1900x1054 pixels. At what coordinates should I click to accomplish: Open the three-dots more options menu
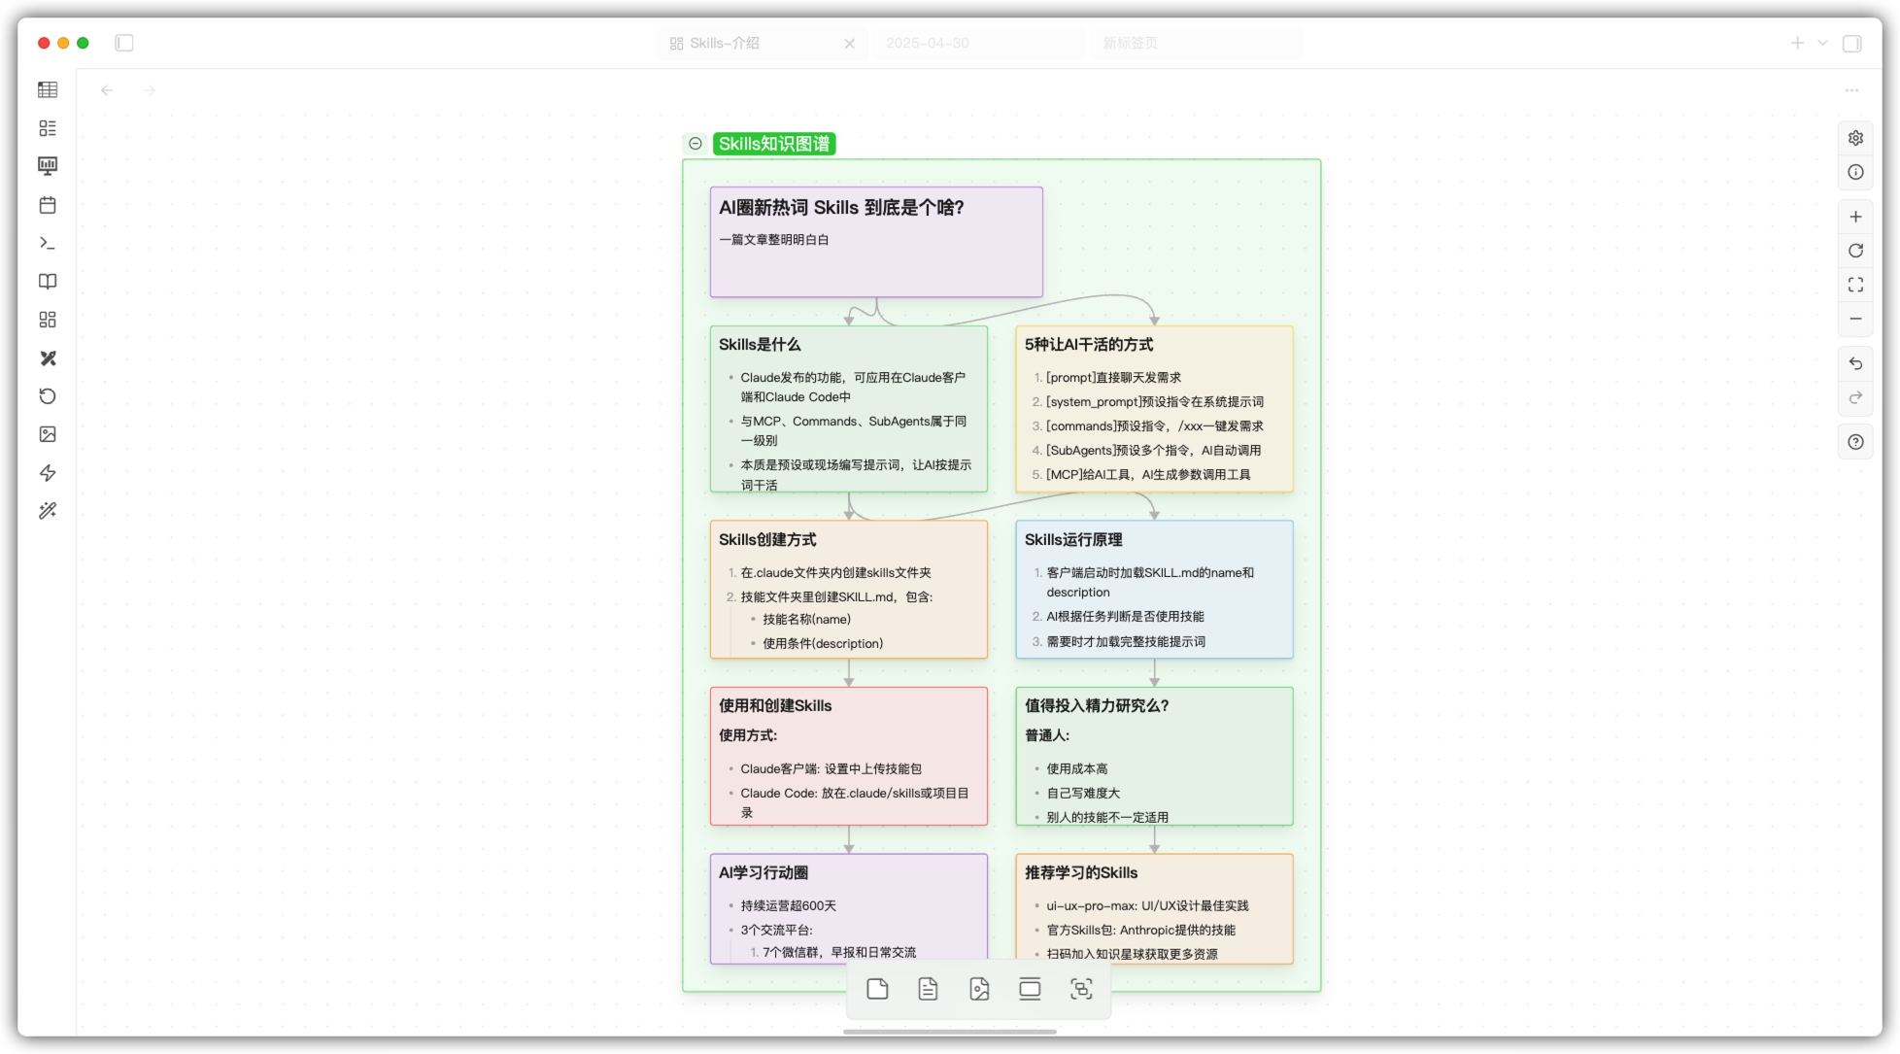1851,90
